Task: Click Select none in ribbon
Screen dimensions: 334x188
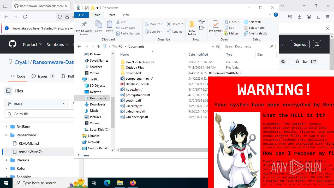Action: point(254,28)
